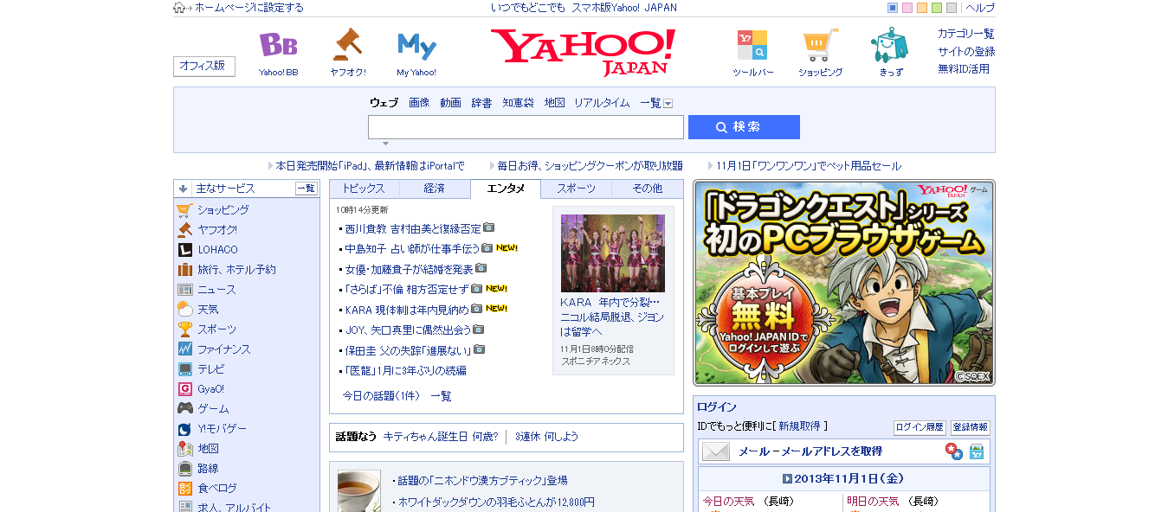Expand the 2013年11月1日 date arrow
The width and height of the screenshot is (1168, 512).
coord(788,478)
